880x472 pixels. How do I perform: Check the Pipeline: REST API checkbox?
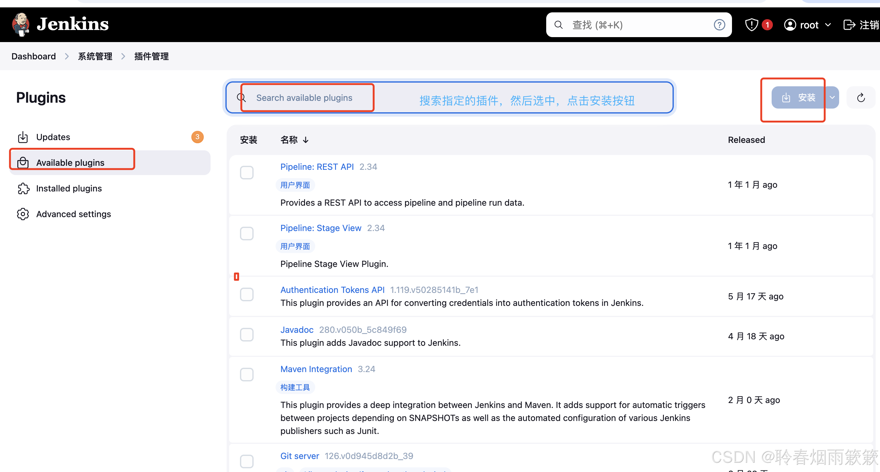(x=246, y=173)
